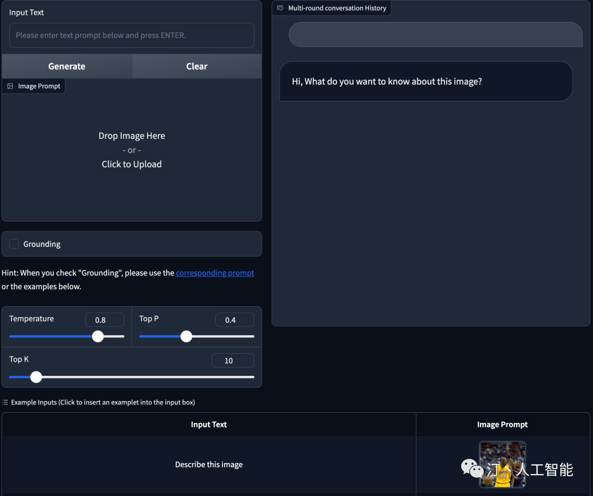This screenshot has height=496, width=593.
Task: Click the Clear button
Action: (x=197, y=66)
